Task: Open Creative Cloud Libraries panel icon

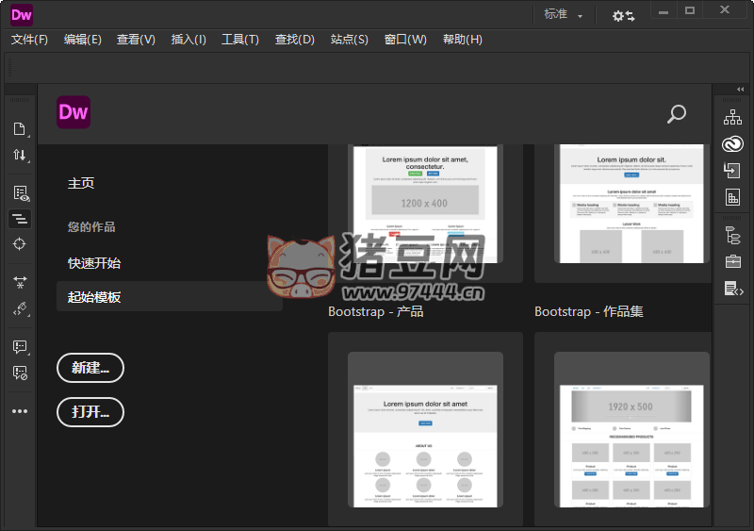Action: tap(732, 144)
